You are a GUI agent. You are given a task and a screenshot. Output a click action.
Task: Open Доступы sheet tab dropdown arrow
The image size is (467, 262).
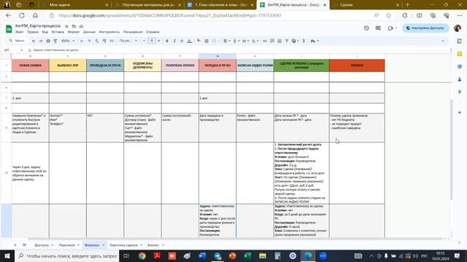53,245
